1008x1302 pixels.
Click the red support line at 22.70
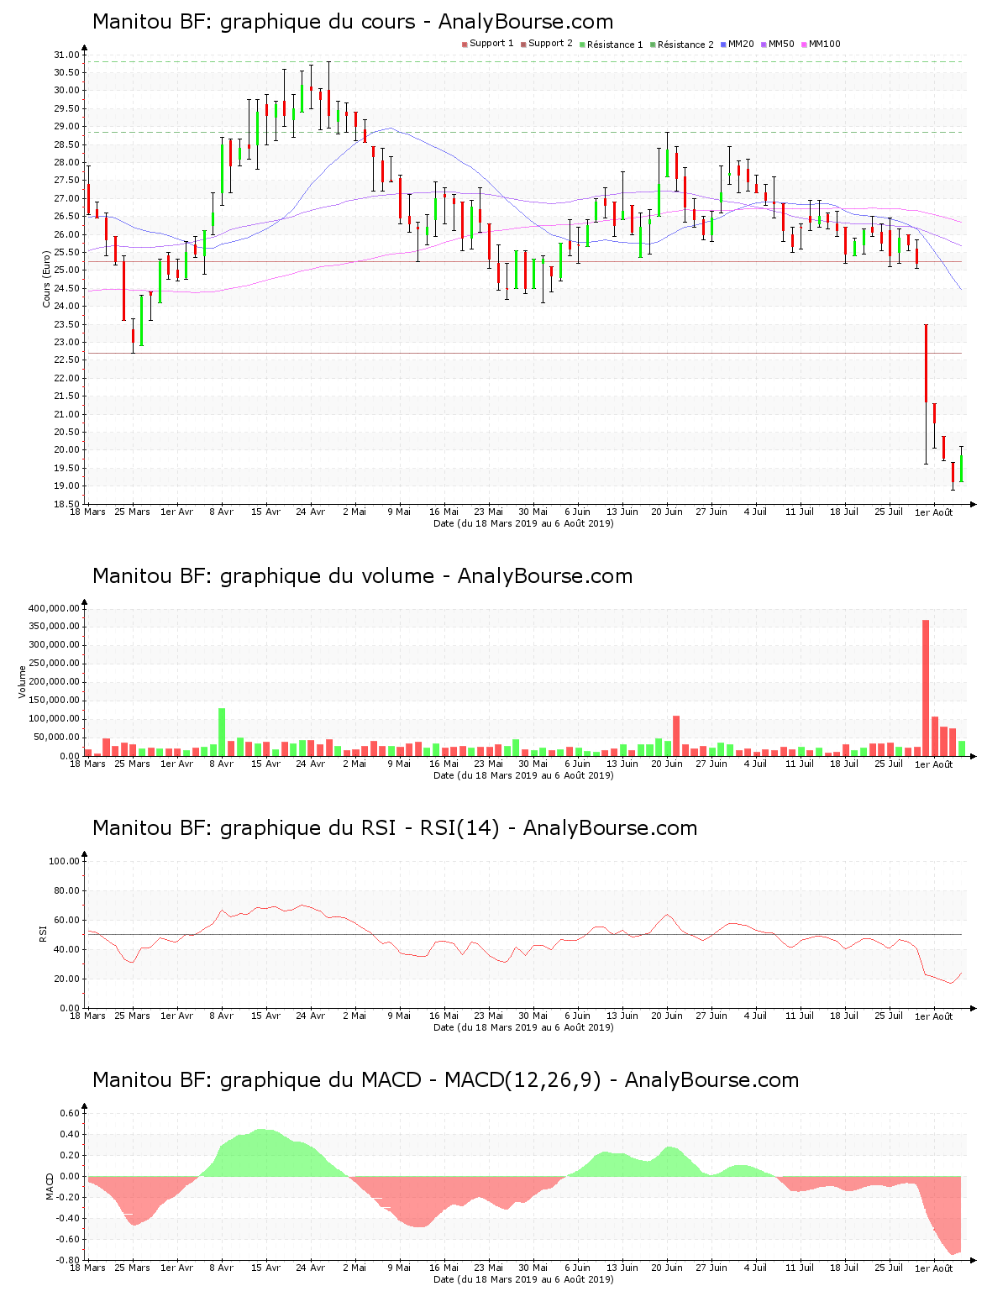click(524, 353)
